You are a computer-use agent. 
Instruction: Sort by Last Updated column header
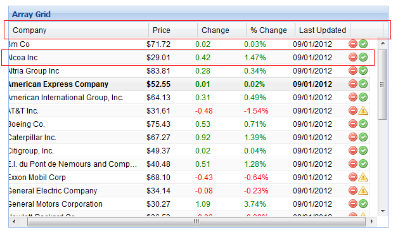coord(323,30)
